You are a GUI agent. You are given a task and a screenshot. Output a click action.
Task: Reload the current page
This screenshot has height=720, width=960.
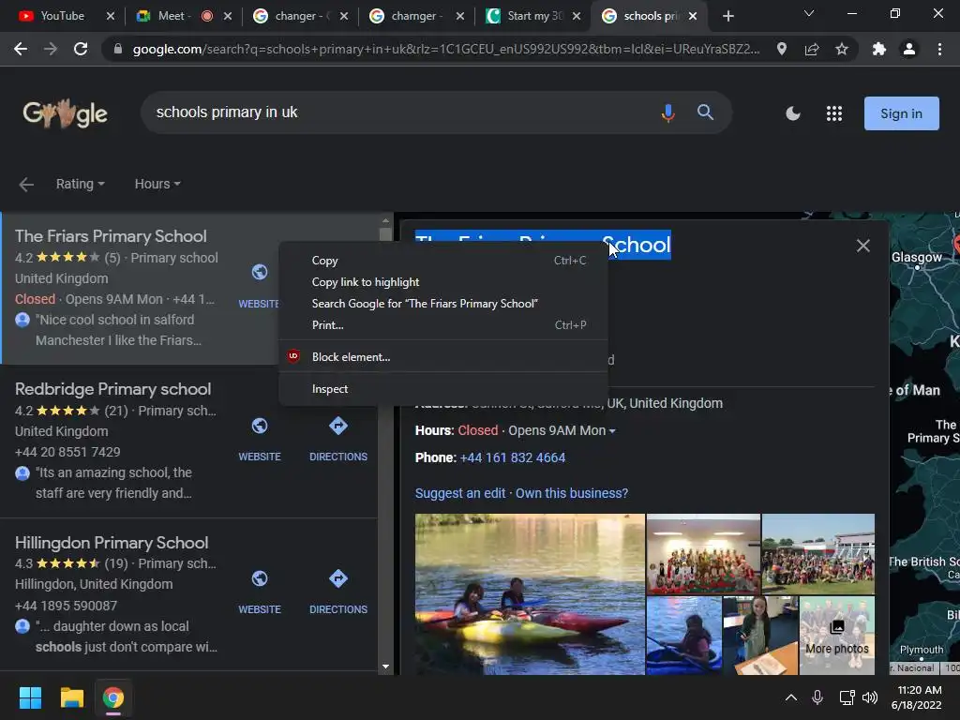(x=81, y=49)
